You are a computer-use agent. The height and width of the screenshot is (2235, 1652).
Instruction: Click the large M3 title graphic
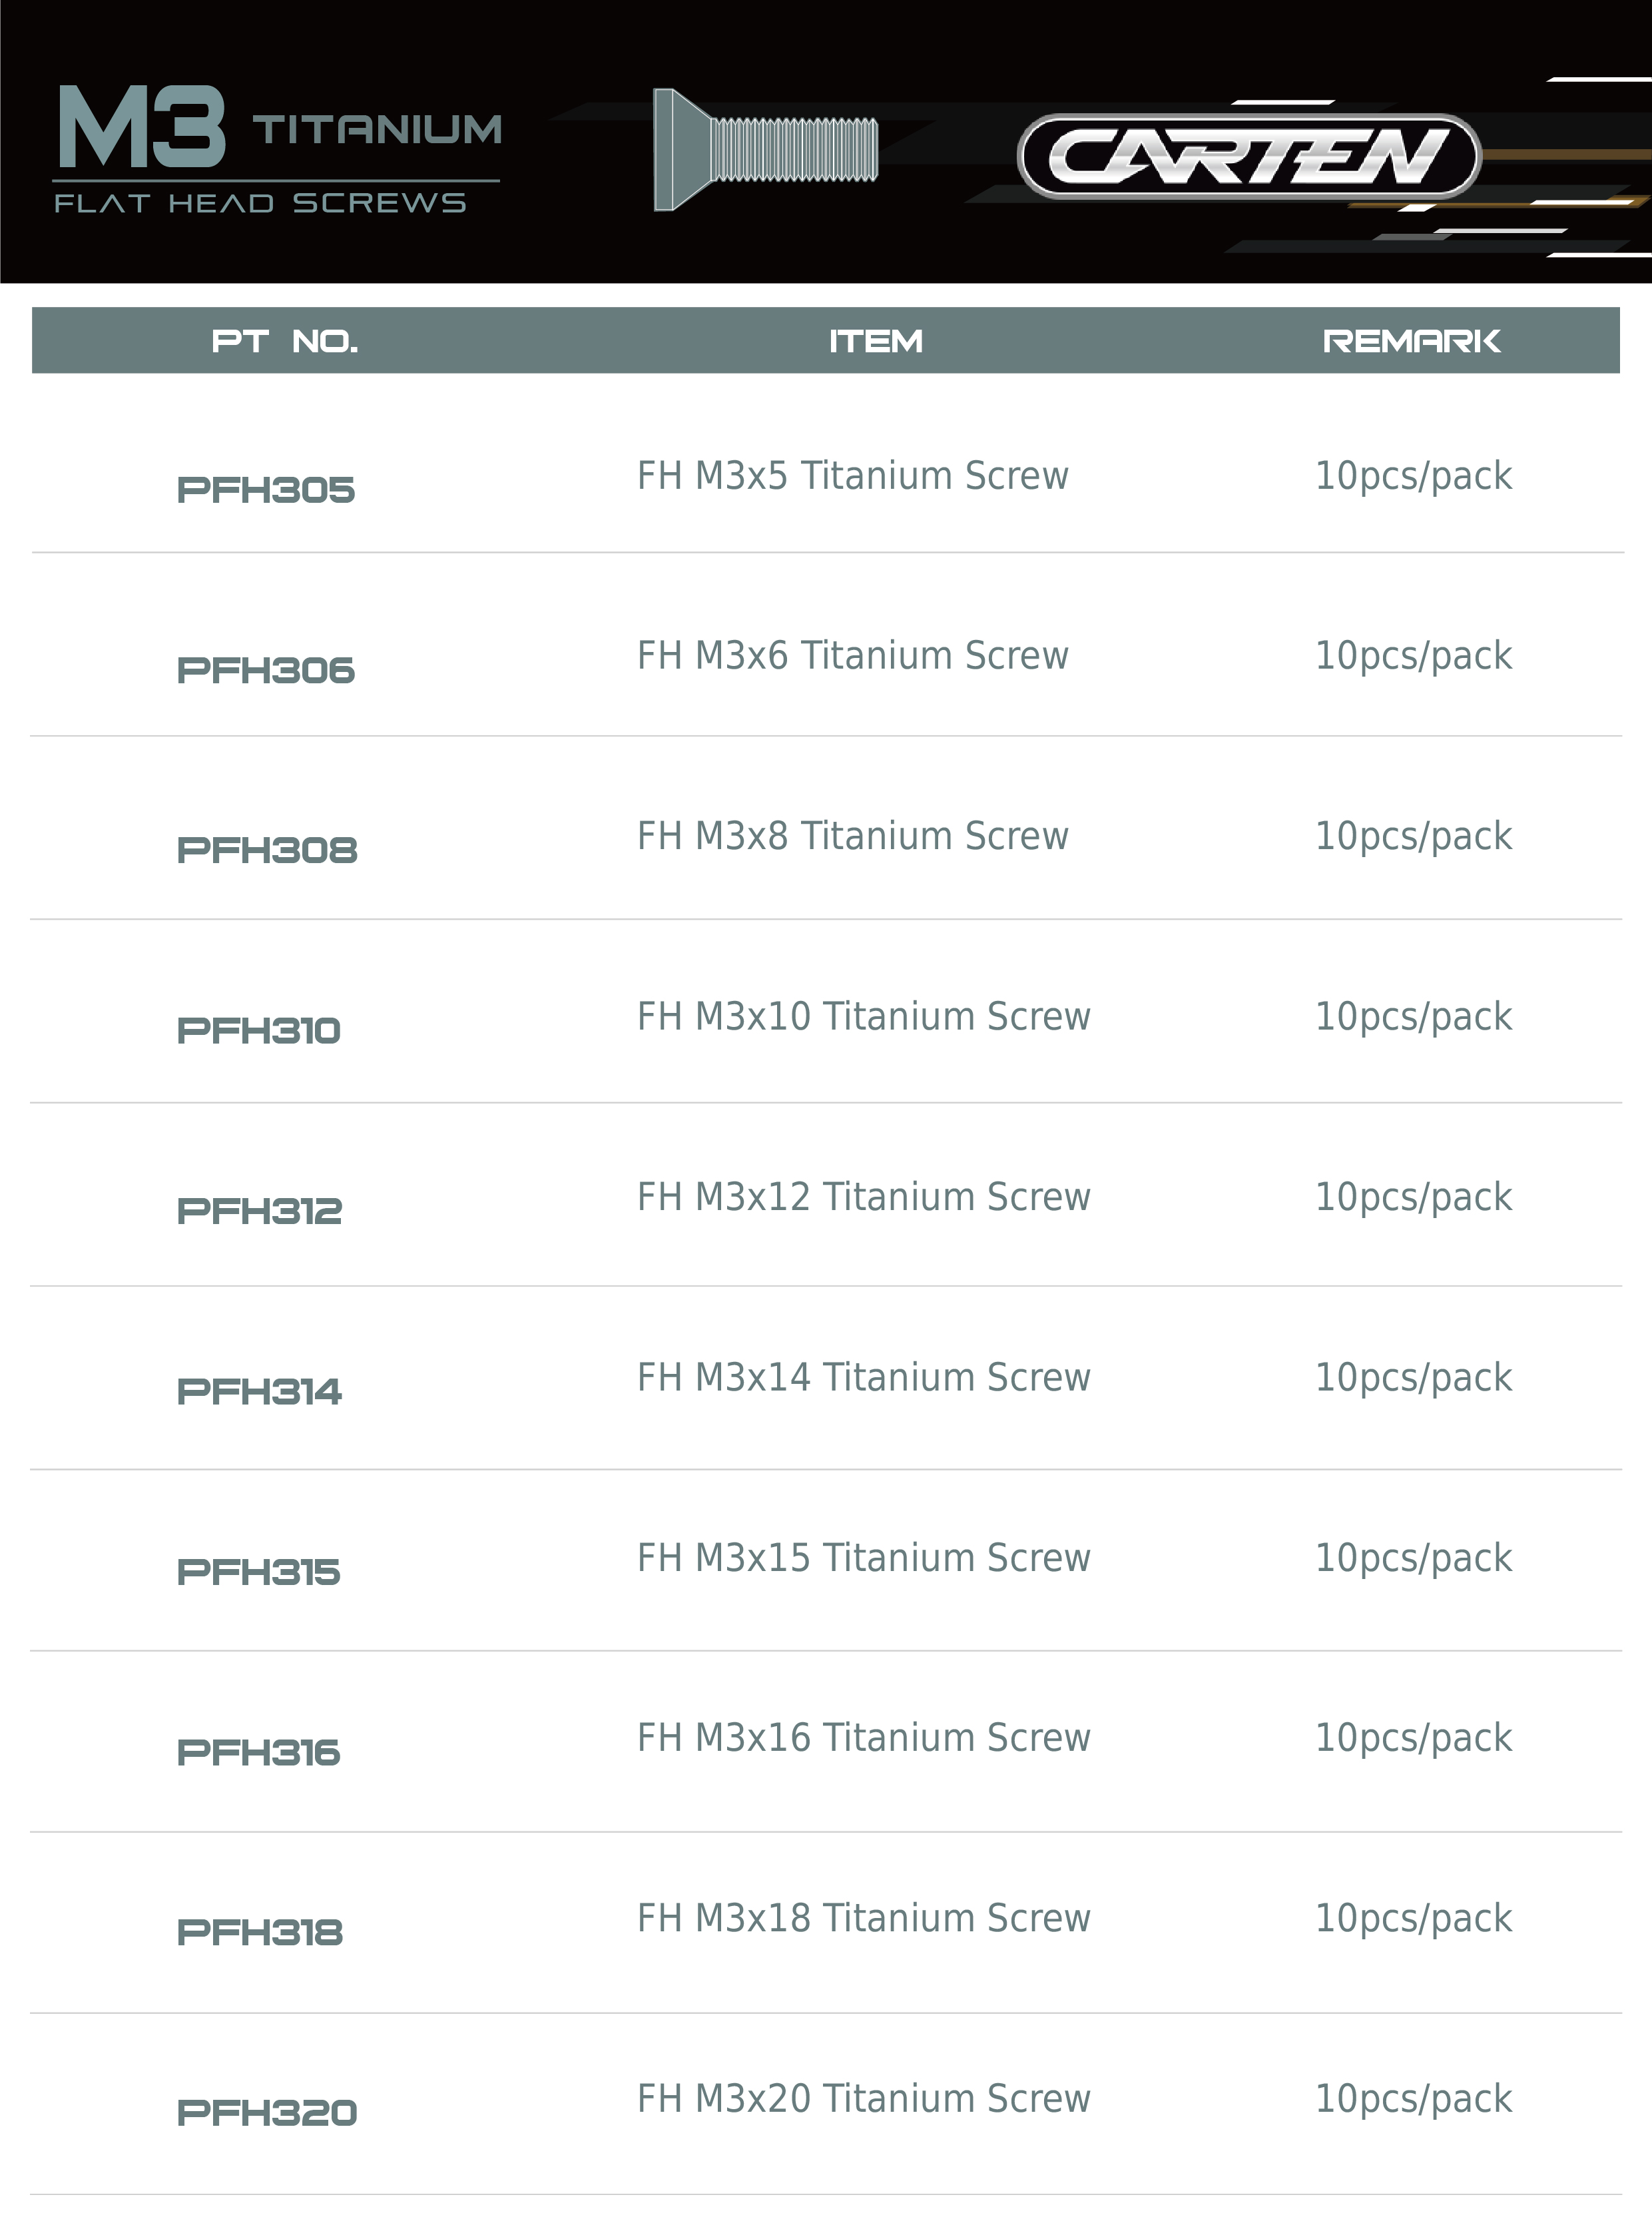pyautogui.click(x=142, y=127)
